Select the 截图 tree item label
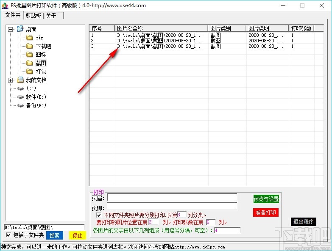Screen dimensions: 332x251 click(41, 63)
